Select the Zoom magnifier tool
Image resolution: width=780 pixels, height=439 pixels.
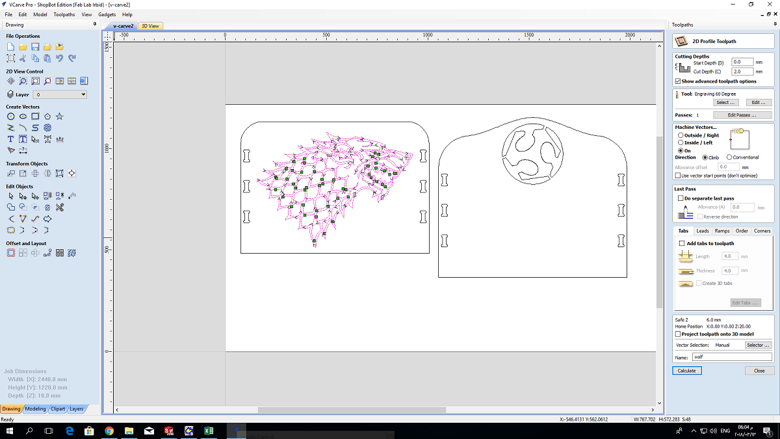click(x=23, y=81)
